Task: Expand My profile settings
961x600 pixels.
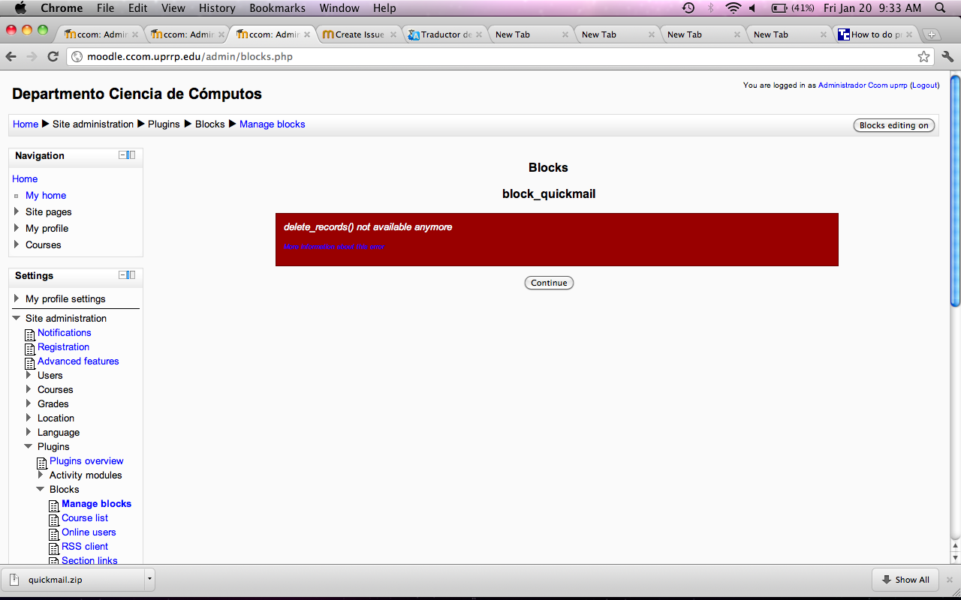Action: tap(17, 298)
